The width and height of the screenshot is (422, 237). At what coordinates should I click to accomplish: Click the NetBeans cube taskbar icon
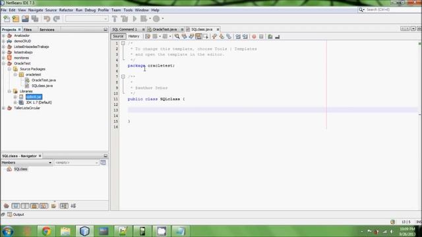click(84, 231)
